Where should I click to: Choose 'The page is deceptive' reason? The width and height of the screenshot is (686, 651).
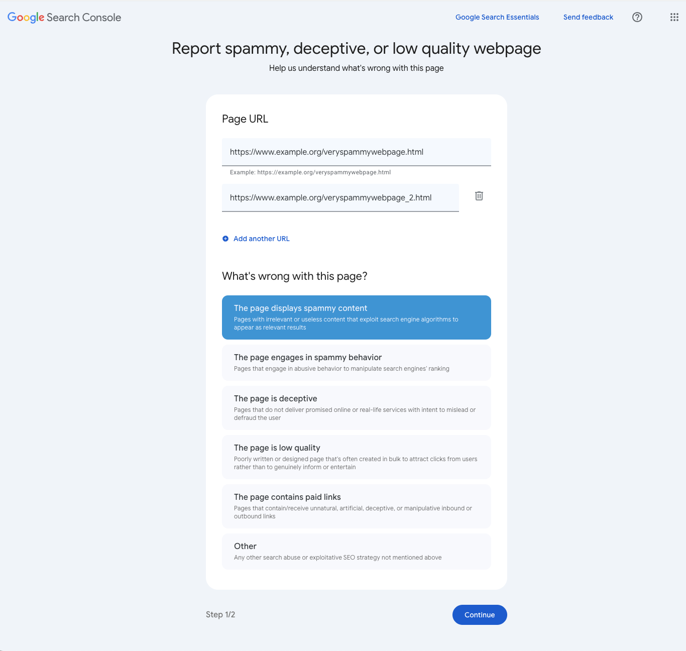356,407
